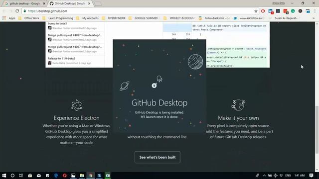Open the PROJECT & DOCUM bookmark folder

tap(179, 18)
